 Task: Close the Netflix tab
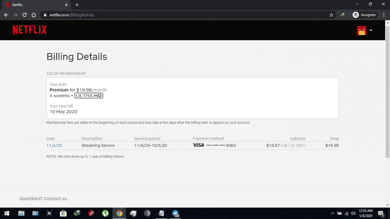pyautogui.click(x=66, y=5)
